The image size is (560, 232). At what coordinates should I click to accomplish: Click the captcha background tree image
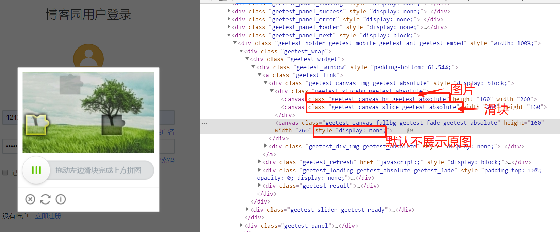(x=88, y=112)
